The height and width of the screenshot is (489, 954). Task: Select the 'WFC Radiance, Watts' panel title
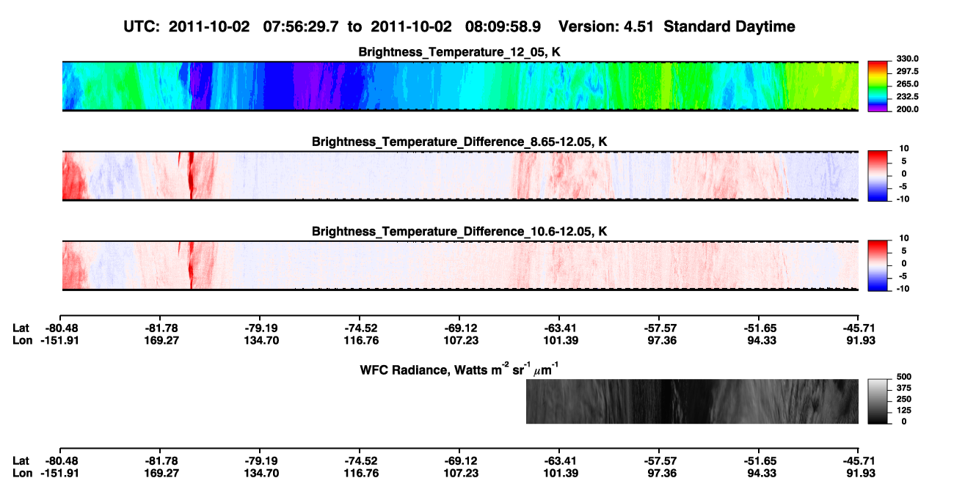coord(460,369)
